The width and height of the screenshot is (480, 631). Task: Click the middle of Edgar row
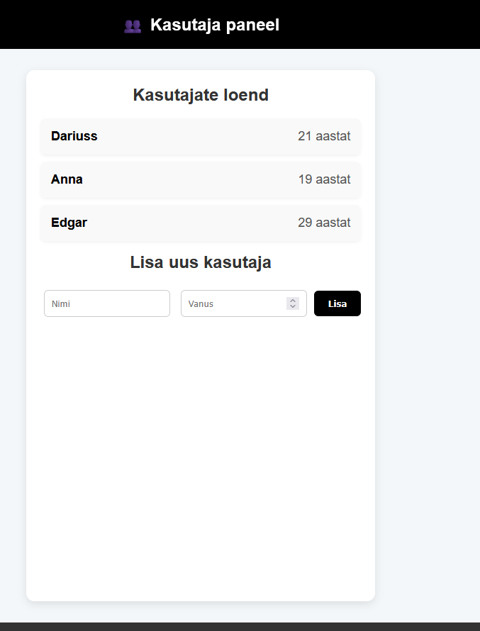coord(201,223)
